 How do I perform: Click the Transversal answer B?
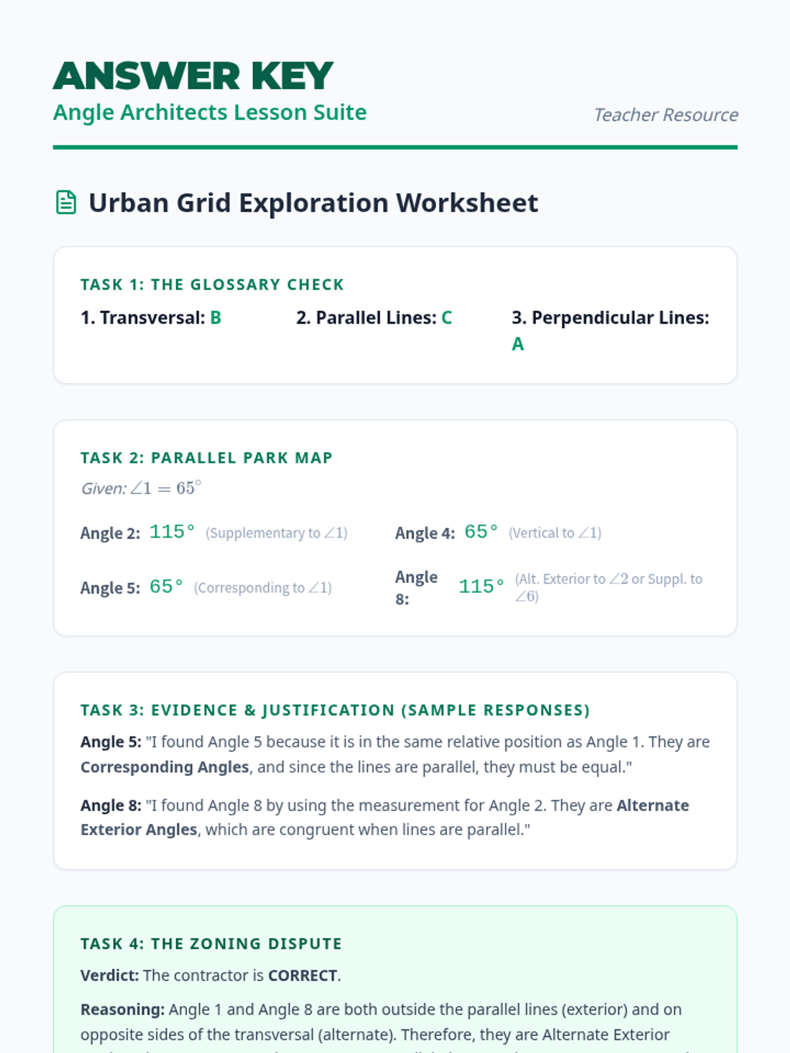215,318
